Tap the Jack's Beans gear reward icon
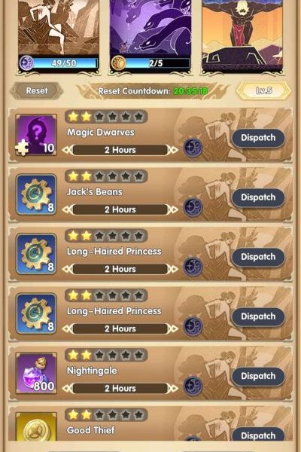Image resolution: width=301 pixels, height=452 pixels. click(36, 194)
